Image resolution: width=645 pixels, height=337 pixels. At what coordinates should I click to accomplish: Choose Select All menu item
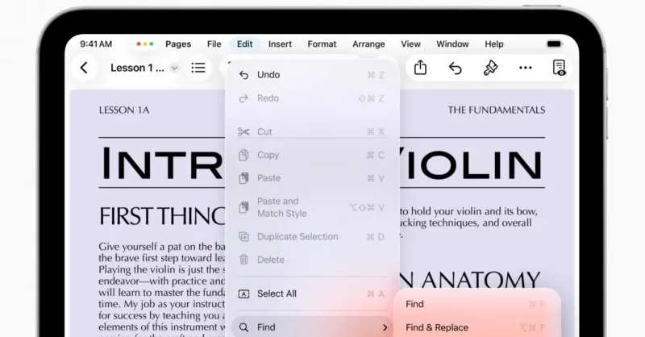pos(312,293)
